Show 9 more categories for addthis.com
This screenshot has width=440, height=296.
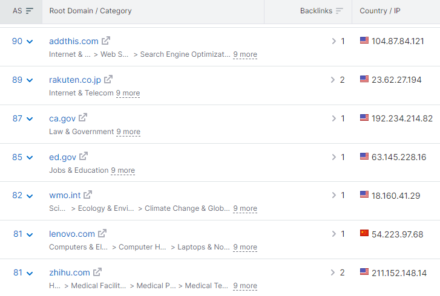point(245,54)
